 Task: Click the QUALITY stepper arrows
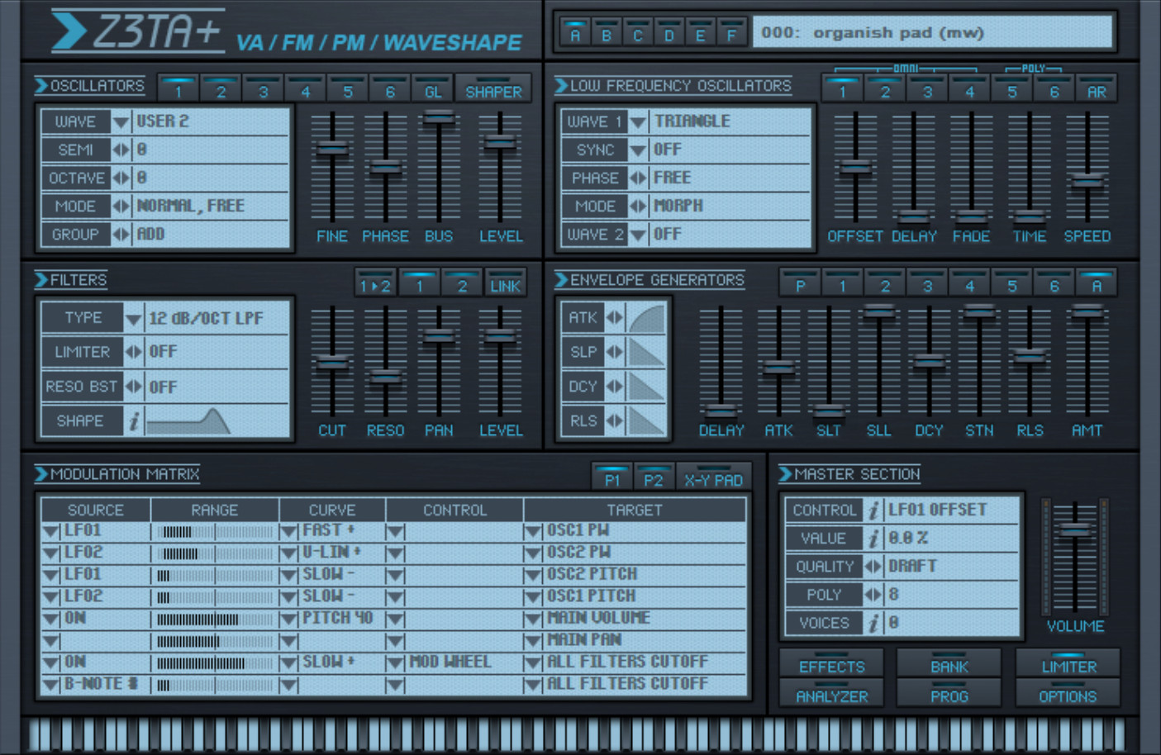[x=873, y=567]
